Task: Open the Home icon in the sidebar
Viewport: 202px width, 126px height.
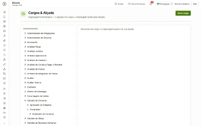Action: (4, 12)
